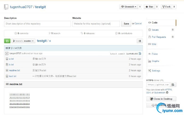Screen dimensions: 184x115
Task: Open the Wiki sidebar item
Action: (154, 44)
